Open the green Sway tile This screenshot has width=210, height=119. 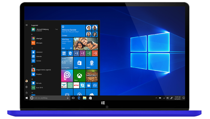tap(70, 85)
